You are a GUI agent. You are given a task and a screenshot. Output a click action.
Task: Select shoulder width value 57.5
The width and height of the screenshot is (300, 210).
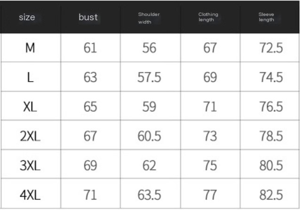(x=149, y=77)
